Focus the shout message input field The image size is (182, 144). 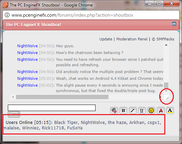click(x=52, y=108)
